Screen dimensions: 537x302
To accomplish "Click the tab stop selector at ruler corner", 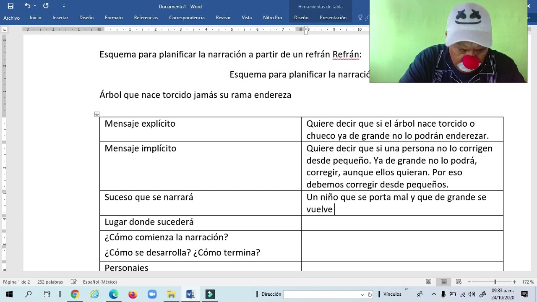I will click(x=5, y=29).
